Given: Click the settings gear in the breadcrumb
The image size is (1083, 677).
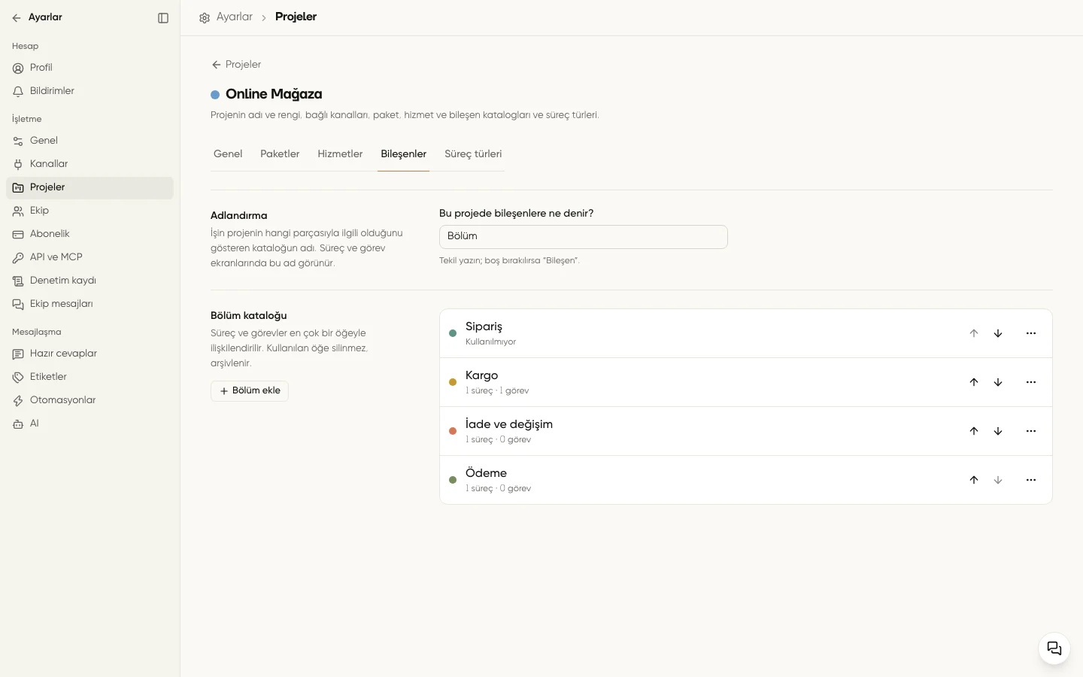Looking at the screenshot, I should pos(205,17).
